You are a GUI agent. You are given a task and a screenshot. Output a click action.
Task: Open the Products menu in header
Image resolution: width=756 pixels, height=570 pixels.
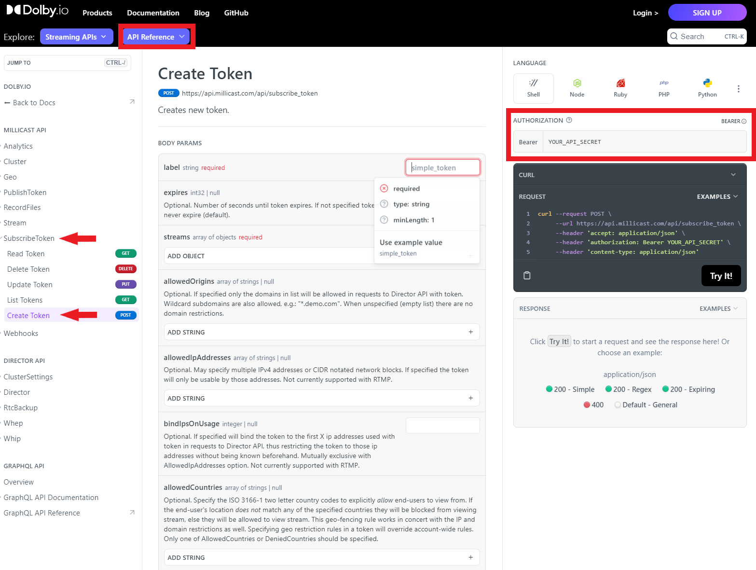tap(97, 13)
